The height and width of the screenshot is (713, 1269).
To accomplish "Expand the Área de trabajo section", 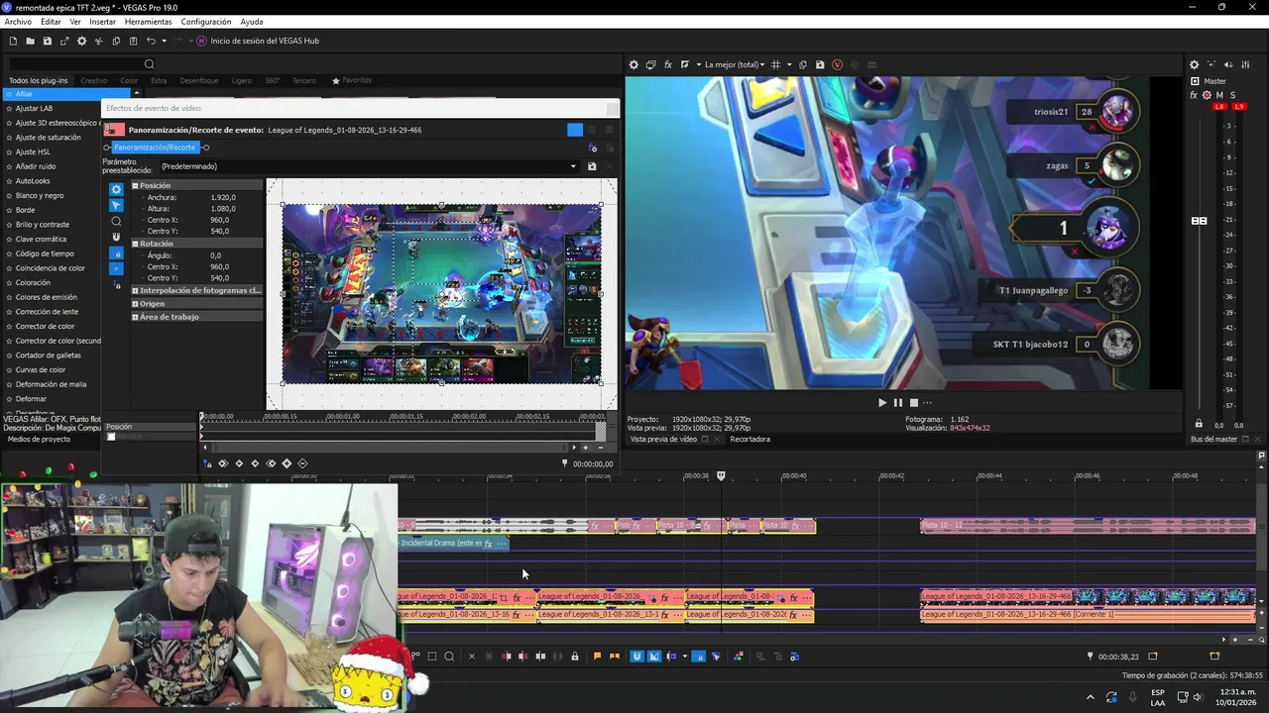I will coord(135,317).
